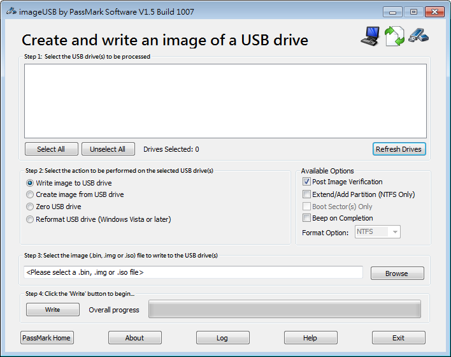Click the Overall progress bar
This screenshot has width=451, height=357.
[285, 309]
